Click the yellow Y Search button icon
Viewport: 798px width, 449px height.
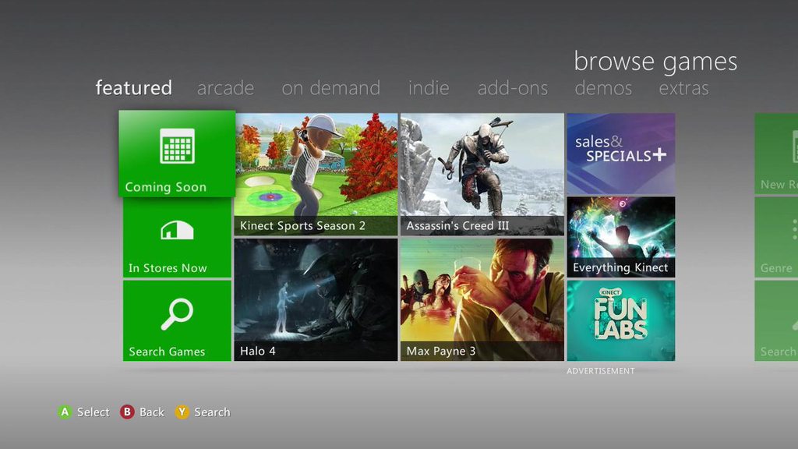coord(182,412)
